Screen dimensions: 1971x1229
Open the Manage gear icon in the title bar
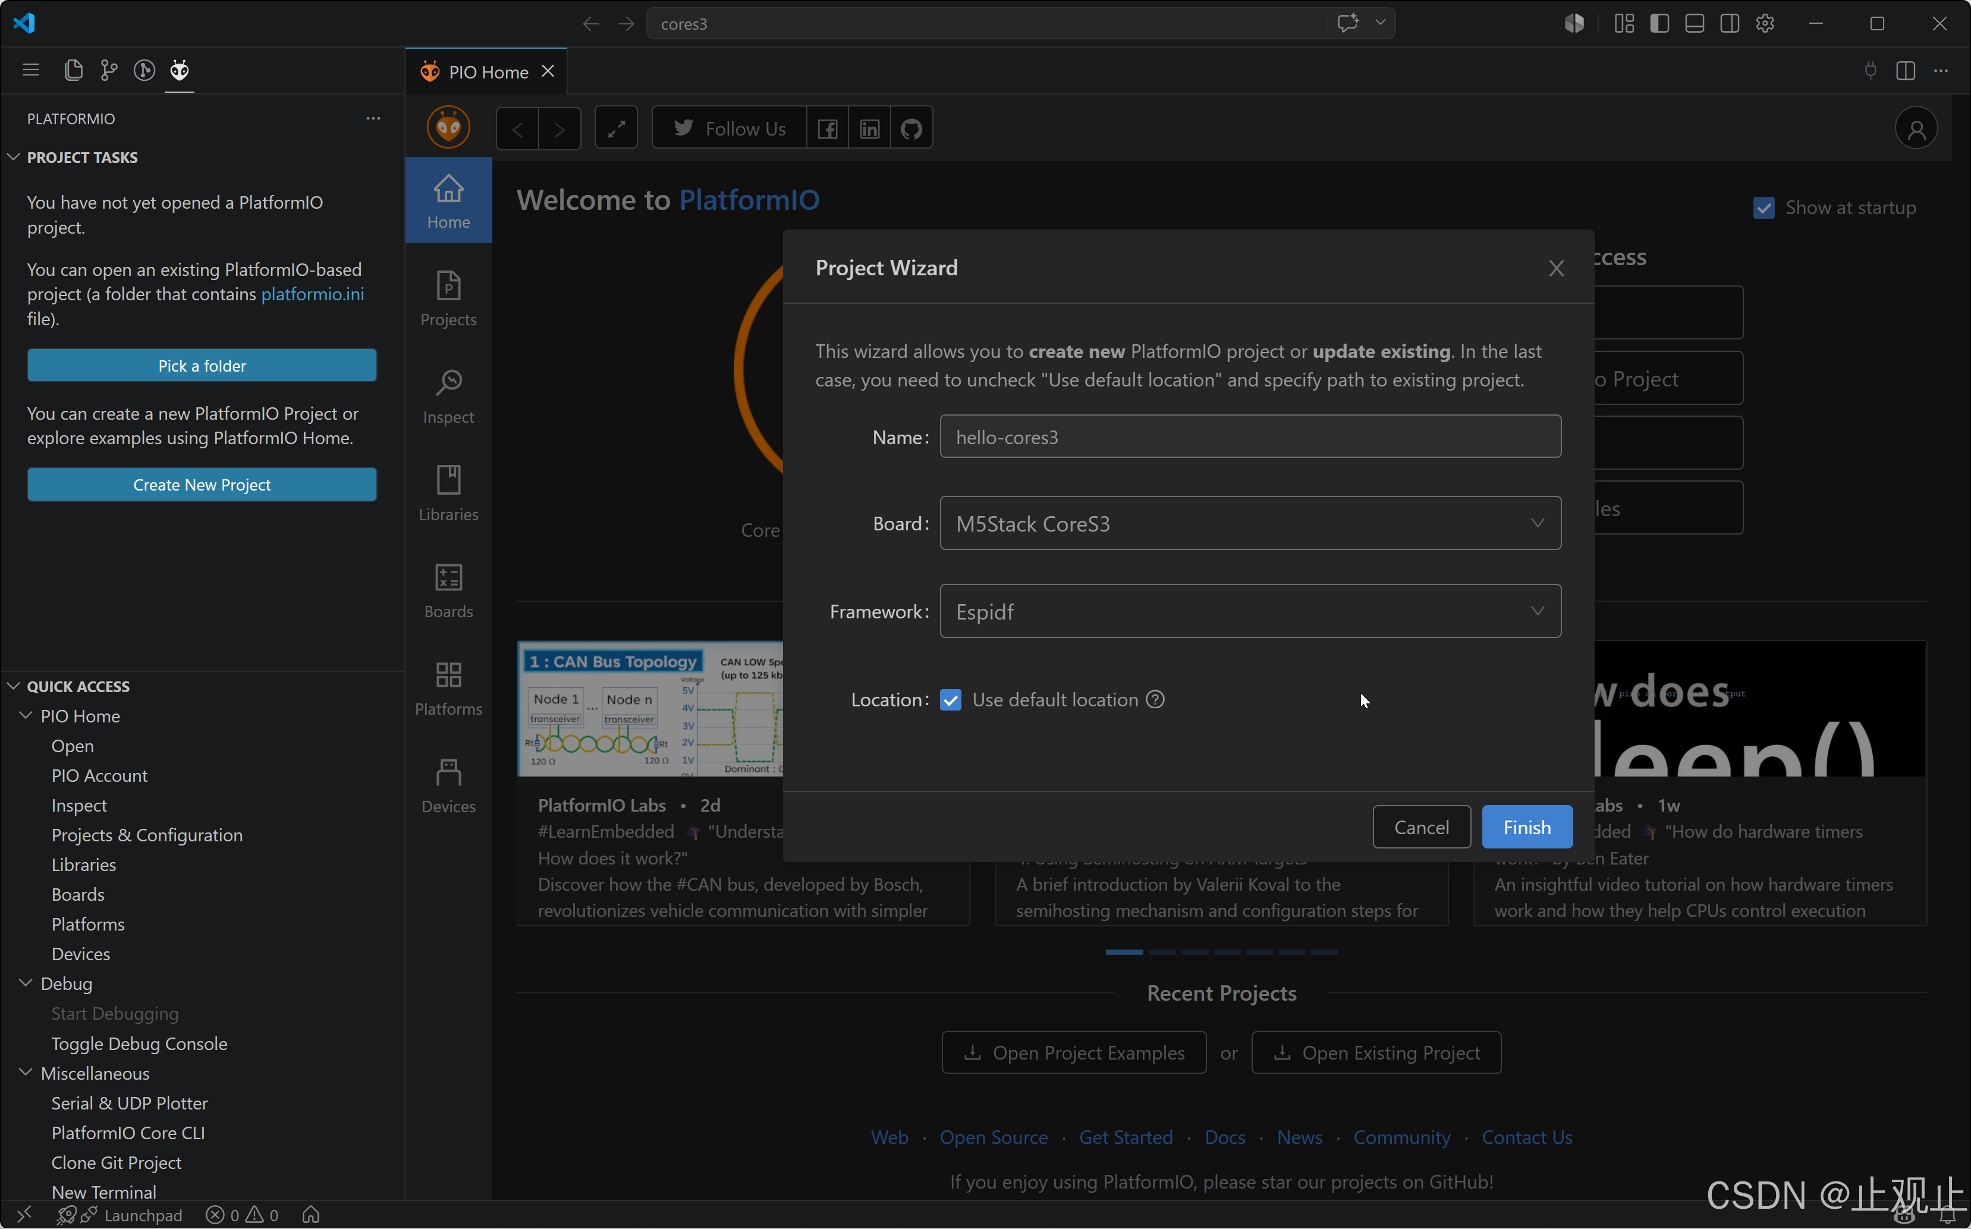coord(1765,24)
